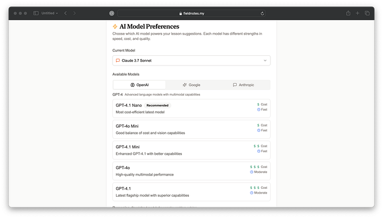
Task: Click the lightning bolt icon by AI Model Preferences
Action: 115,27
